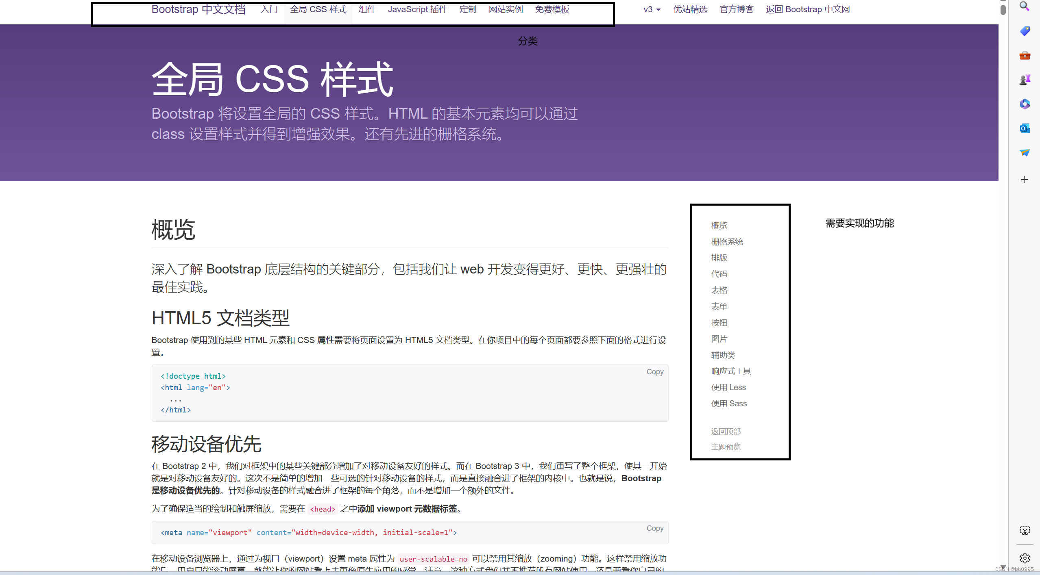The height and width of the screenshot is (575, 1040).
Task: Open the chess pieces Games icon
Action: pyautogui.click(x=1024, y=80)
